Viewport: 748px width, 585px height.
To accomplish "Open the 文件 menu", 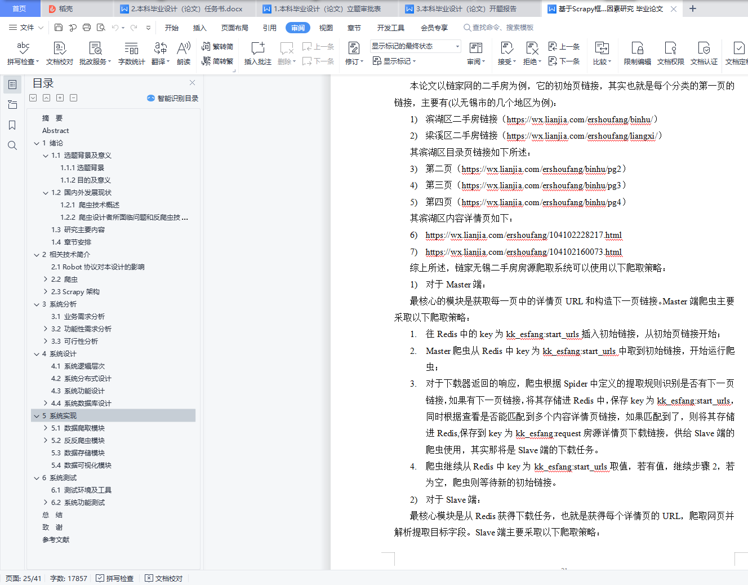I will point(26,27).
